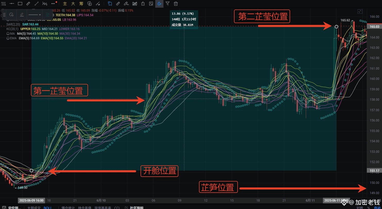This screenshot has height=209, width=382.
Task: Click the ruler icon right of blue frame
Action: coord(118,4)
